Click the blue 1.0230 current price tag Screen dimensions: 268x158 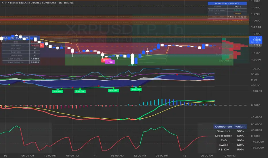pos(256,40)
